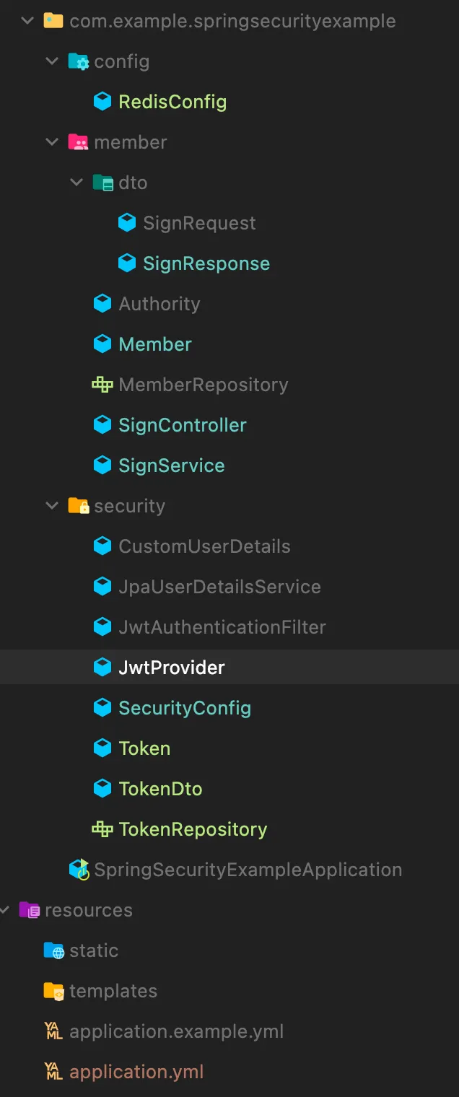
Task: Click the security folder lock icon
Action: pos(78,506)
